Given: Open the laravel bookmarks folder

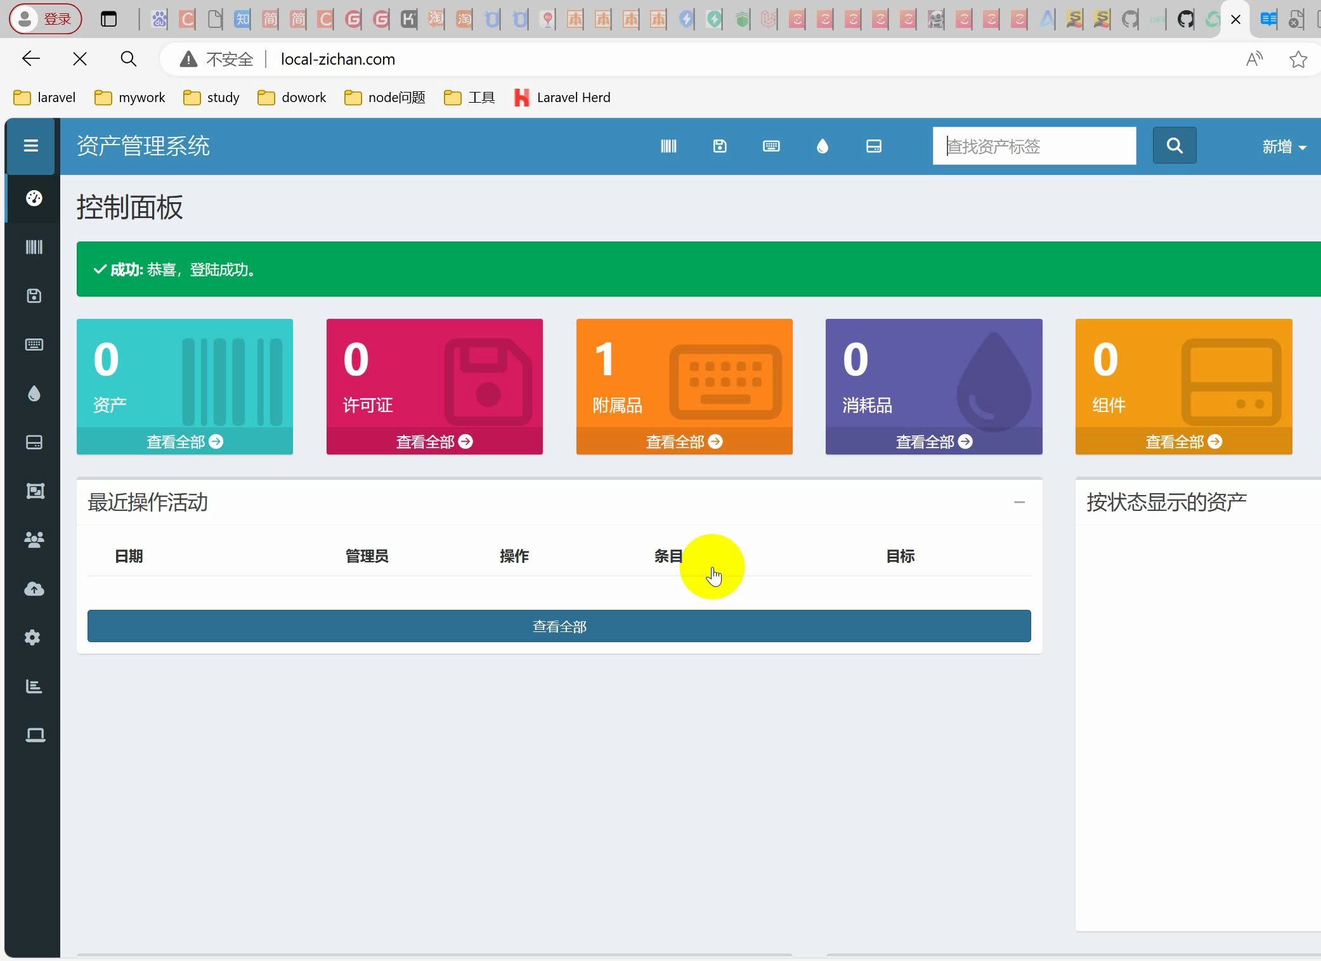Looking at the screenshot, I should coord(44,98).
